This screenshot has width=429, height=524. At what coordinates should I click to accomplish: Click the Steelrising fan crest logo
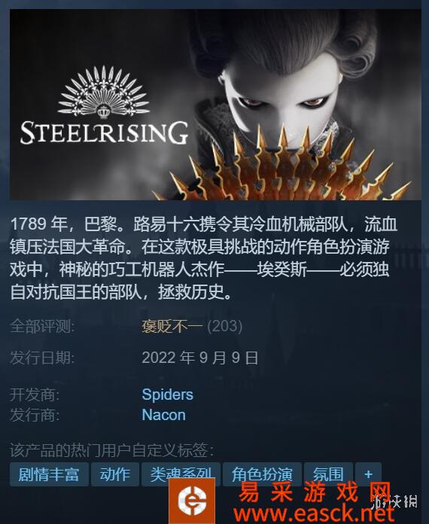click(x=104, y=92)
